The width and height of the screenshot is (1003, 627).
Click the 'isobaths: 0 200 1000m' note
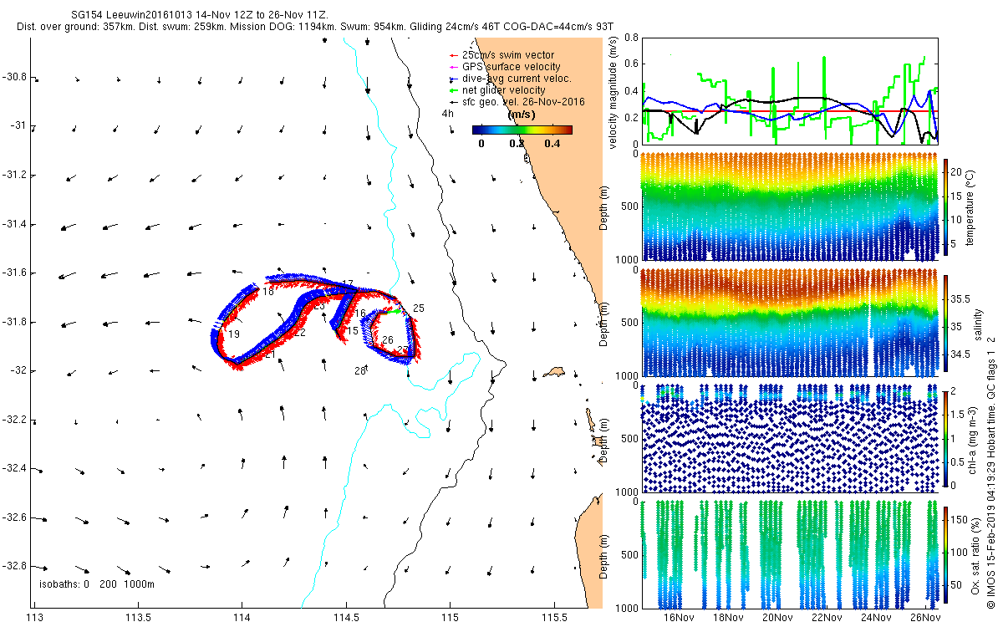pos(97,584)
